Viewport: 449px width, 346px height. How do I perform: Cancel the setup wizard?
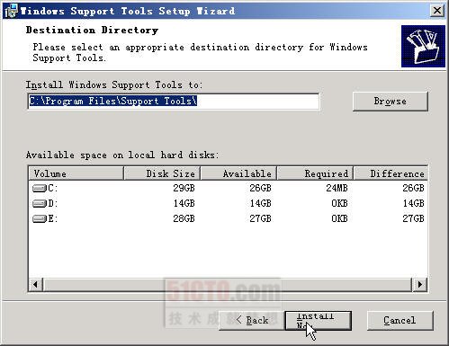point(400,321)
